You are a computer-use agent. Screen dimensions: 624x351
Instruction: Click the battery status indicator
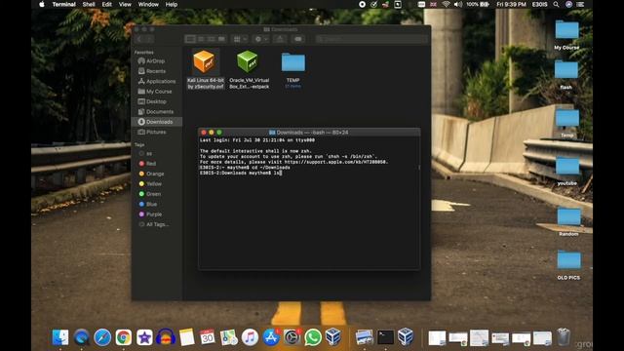click(x=478, y=4)
